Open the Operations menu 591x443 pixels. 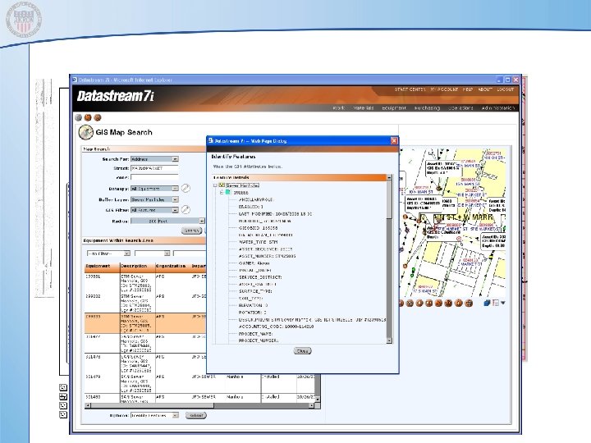[460, 107]
